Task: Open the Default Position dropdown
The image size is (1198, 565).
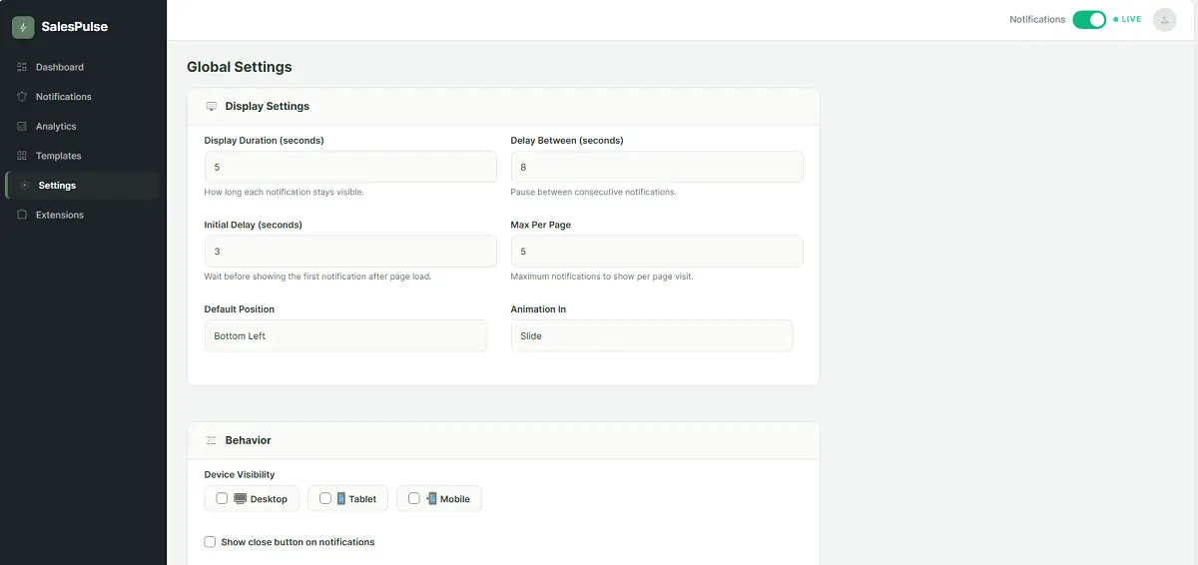Action: [345, 336]
